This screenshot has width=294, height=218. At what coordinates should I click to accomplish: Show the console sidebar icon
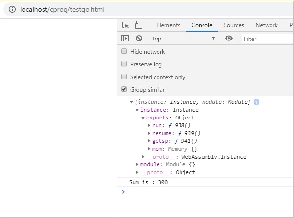tap(125, 39)
